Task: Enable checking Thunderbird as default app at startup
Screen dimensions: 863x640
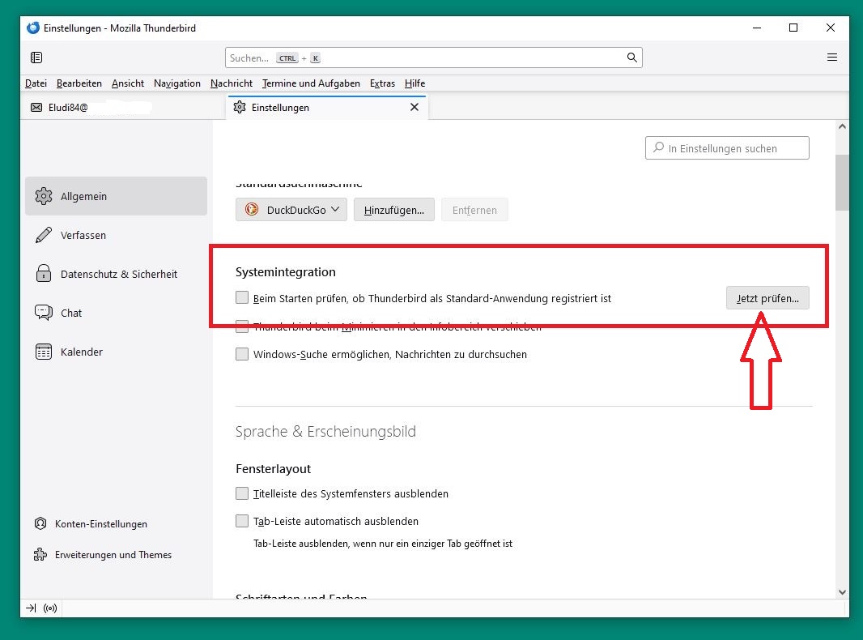Action: pyautogui.click(x=242, y=298)
